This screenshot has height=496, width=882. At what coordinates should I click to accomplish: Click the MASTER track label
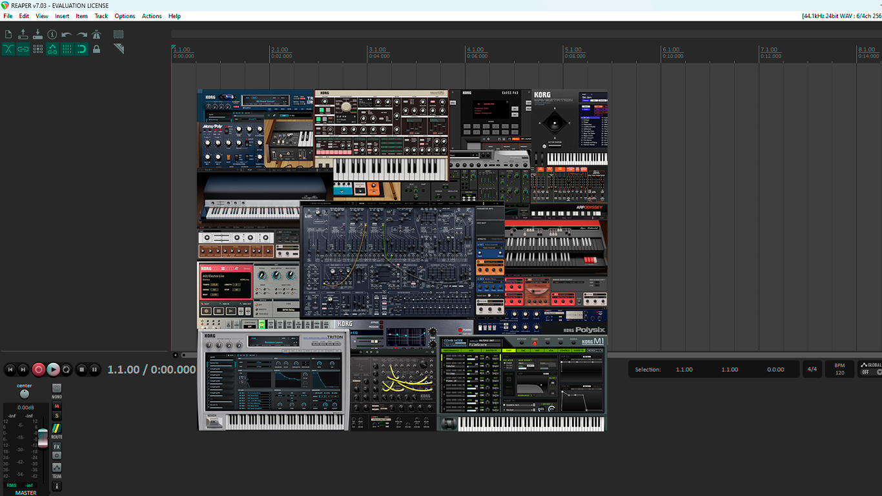pos(26,493)
